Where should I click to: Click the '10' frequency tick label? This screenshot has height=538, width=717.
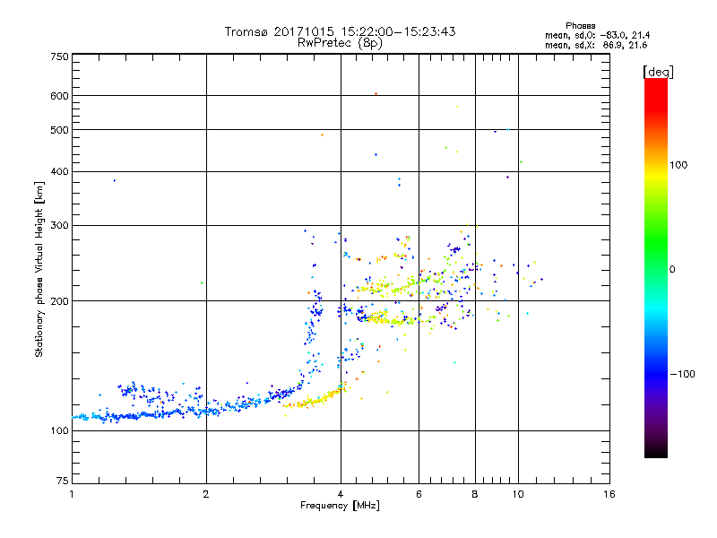pos(518,494)
